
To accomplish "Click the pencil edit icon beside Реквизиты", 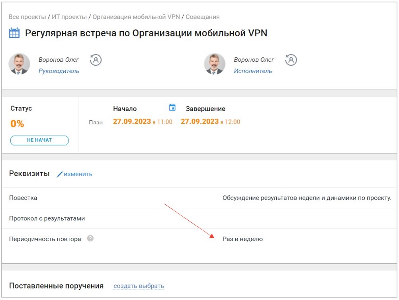I will [60, 174].
